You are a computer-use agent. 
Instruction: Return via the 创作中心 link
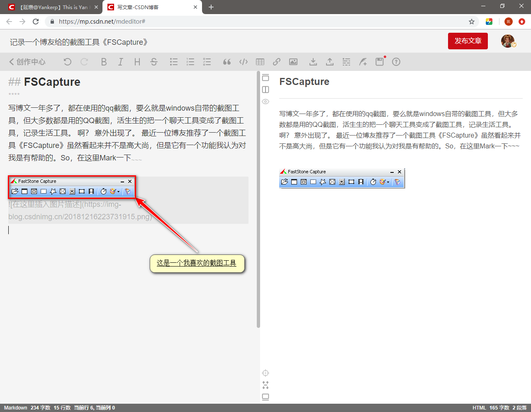click(27, 61)
